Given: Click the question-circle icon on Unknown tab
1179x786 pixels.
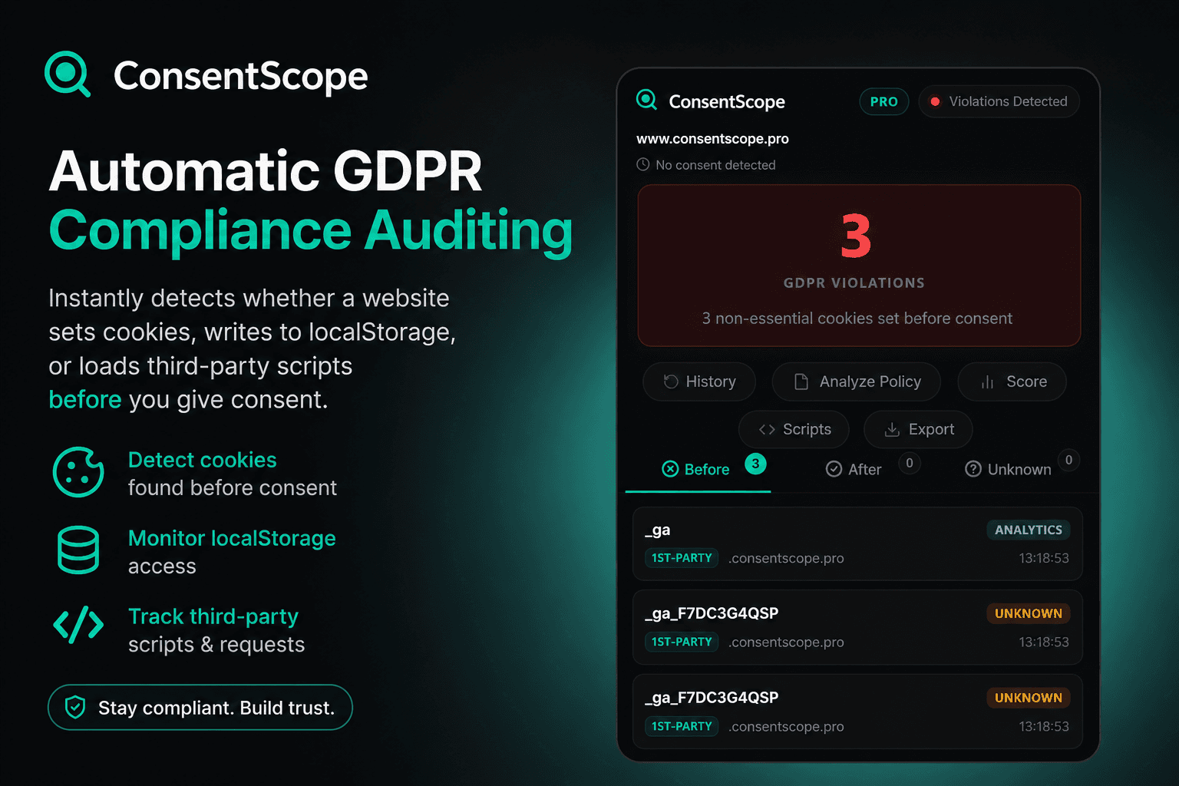Looking at the screenshot, I should click(x=973, y=469).
